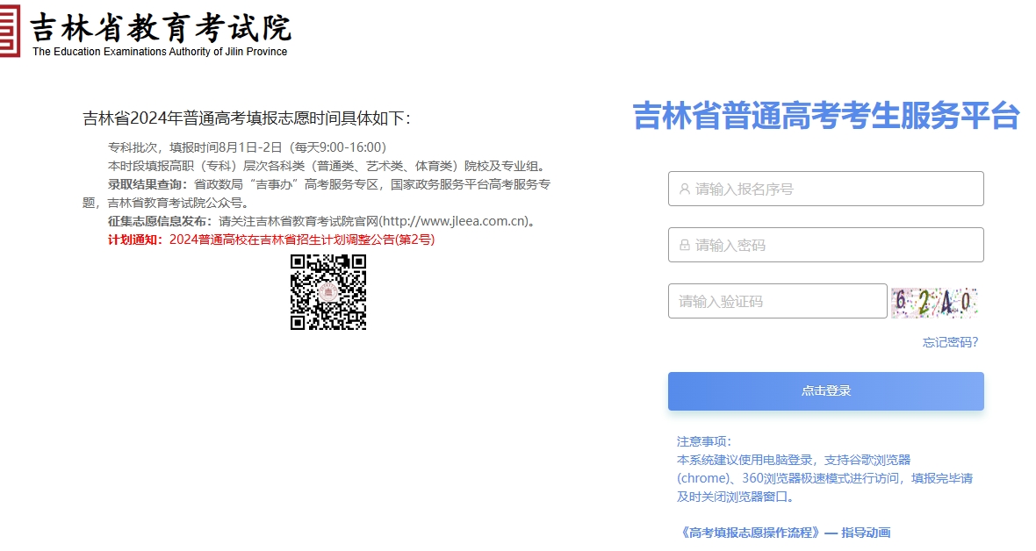Open the 忘记密码? link
Screen dimensions: 1036x551
pos(950,342)
